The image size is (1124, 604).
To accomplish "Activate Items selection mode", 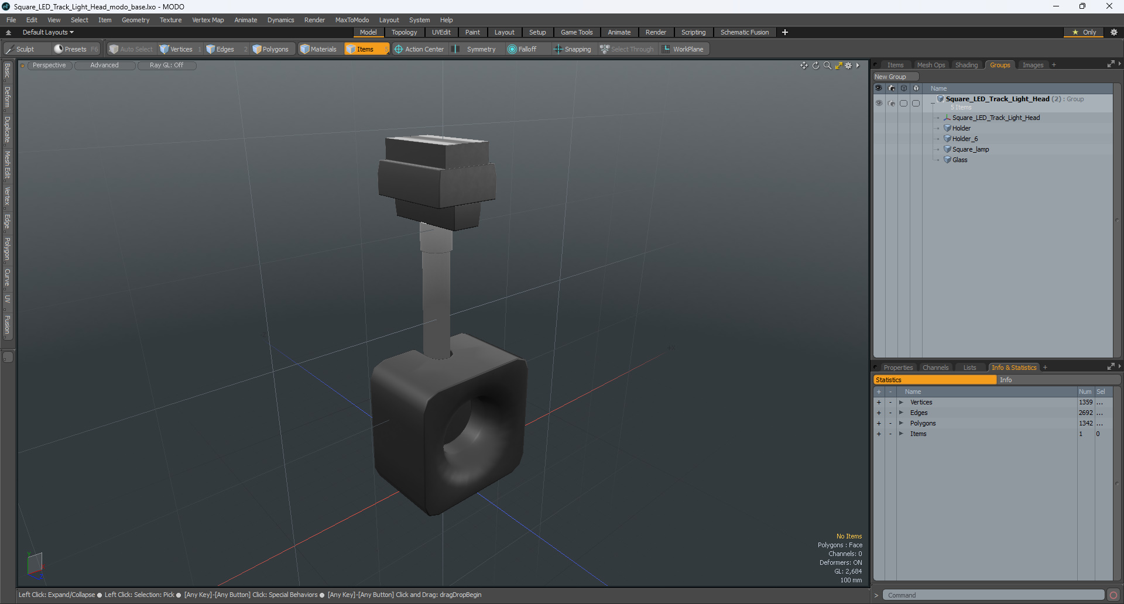I will coord(366,49).
